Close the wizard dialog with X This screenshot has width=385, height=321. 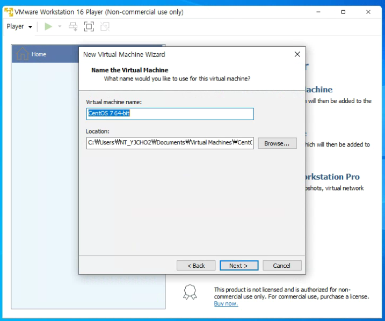point(297,54)
